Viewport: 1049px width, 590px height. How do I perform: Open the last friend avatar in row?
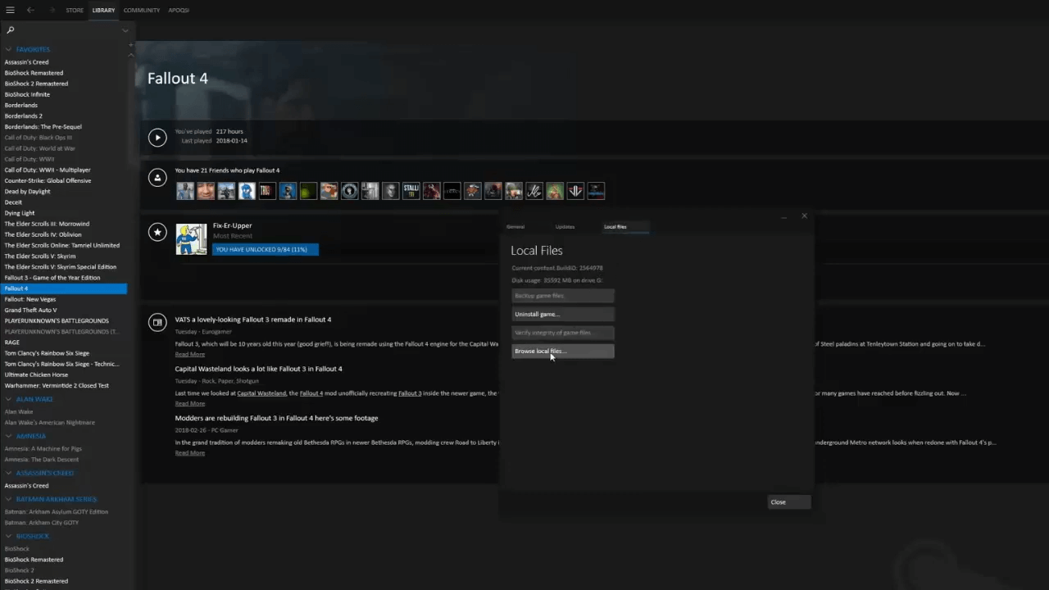coord(596,191)
